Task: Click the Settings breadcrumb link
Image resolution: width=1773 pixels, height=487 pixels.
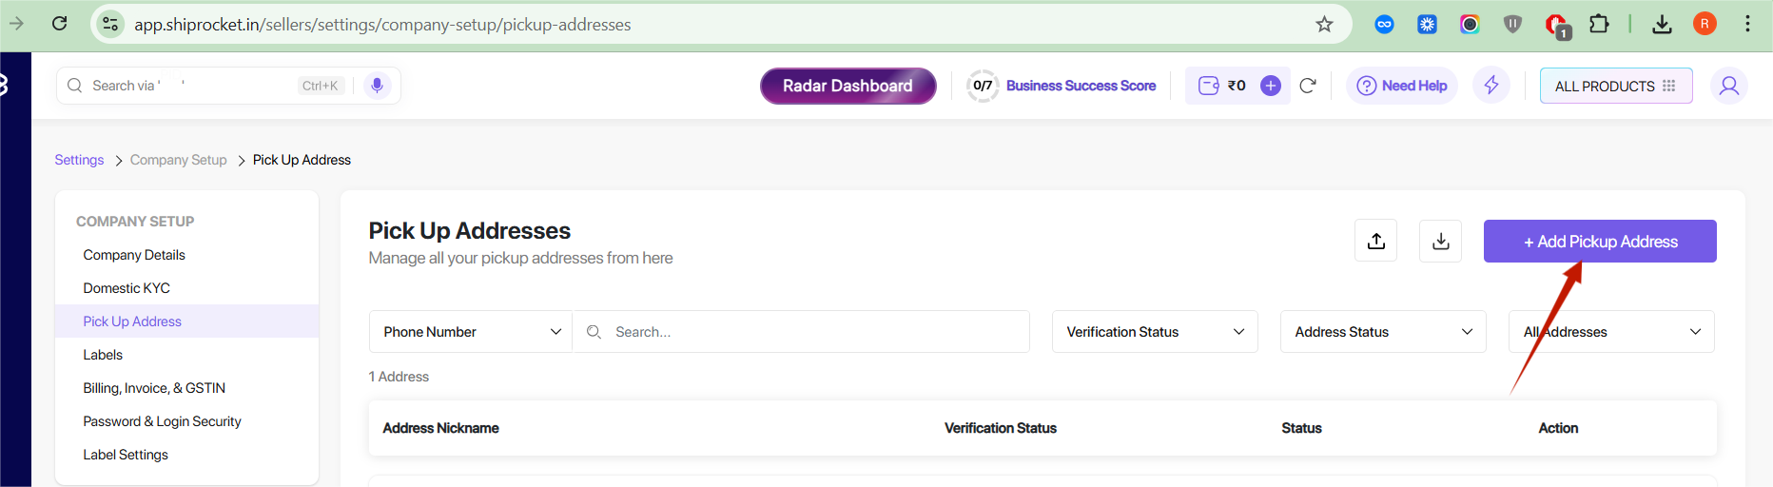Action: pyautogui.click(x=79, y=160)
